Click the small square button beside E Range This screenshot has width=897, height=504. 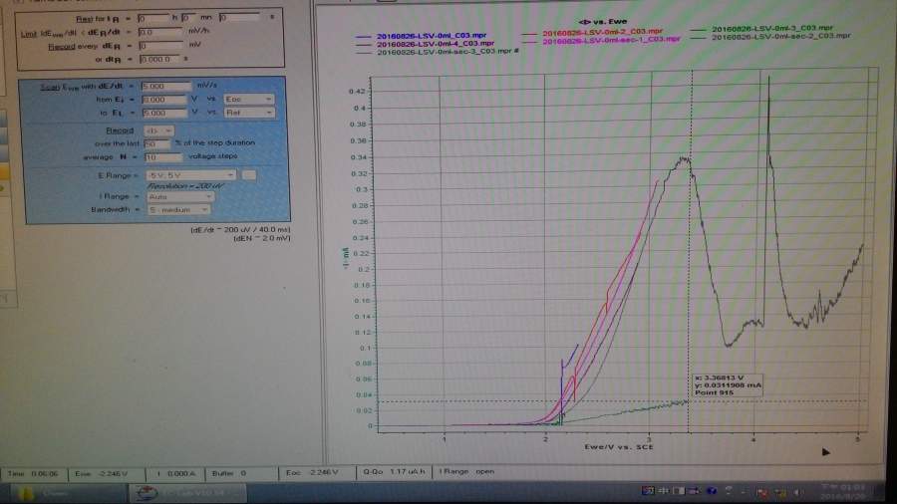click(249, 174)
